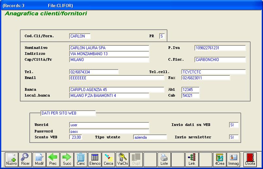Open the Elenco list view

tap(95, 160)
